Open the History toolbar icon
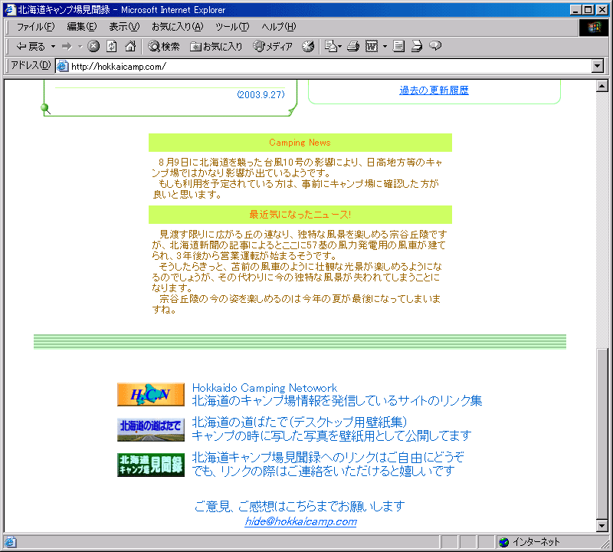The height and width of the screenshot is (552, 613). click(308, 46)
